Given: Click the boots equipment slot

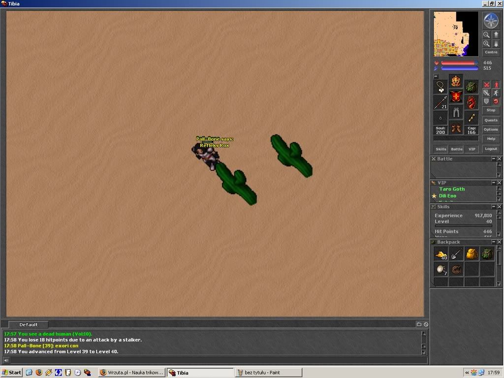Looking at the screenshot, I should [456, 128].
